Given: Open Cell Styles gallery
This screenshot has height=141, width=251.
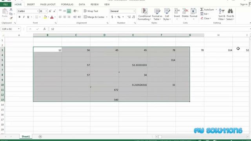Looking at the screenshot, I should pyautogui.click(x=167, y=14).
